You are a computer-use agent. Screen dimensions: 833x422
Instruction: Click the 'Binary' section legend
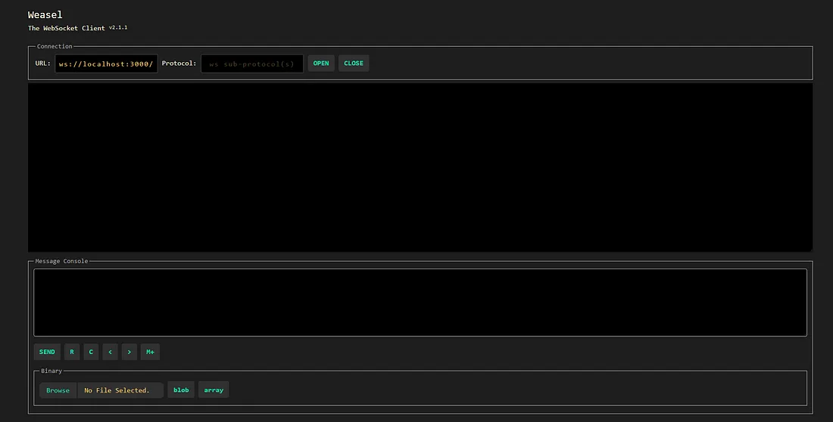51,371
